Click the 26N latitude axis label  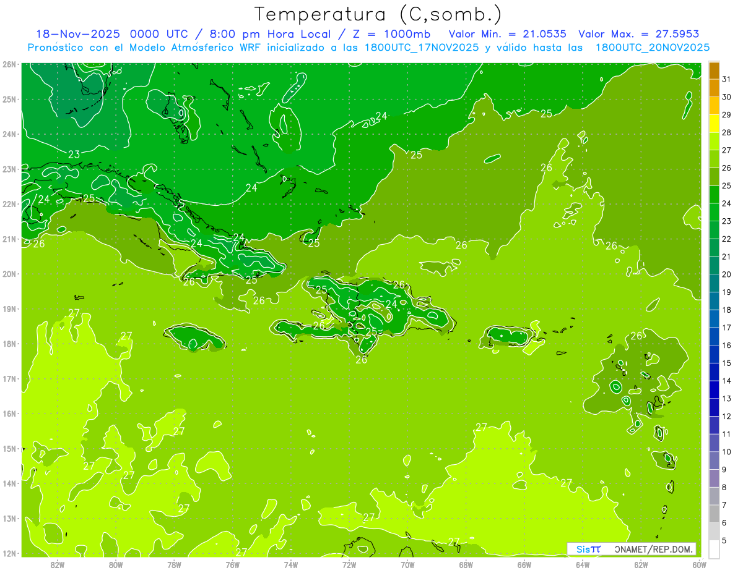click(9, 64)
